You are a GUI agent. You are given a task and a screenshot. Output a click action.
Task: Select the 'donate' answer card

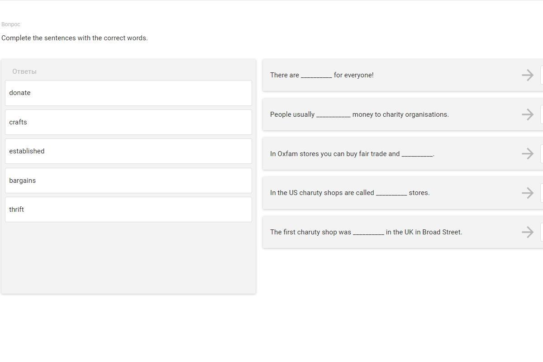pos(129,93)
